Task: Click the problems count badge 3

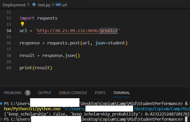Action: click(28, 93)
